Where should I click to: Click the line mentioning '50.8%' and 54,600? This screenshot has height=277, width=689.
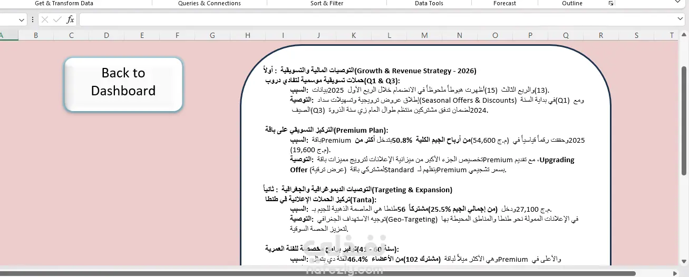[x=438, y=140]
